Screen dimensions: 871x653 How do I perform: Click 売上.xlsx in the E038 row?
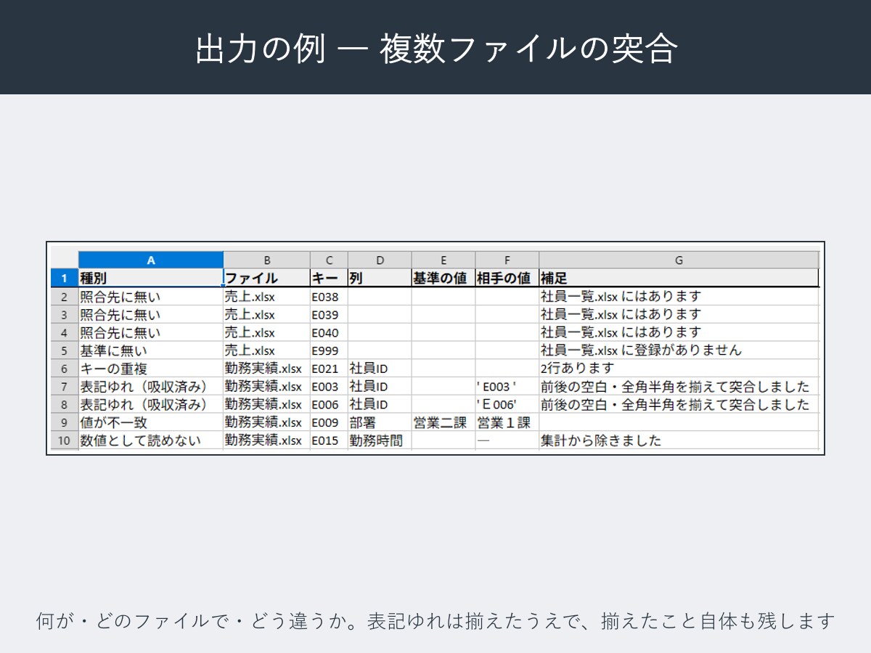click(x=267, y=296)
